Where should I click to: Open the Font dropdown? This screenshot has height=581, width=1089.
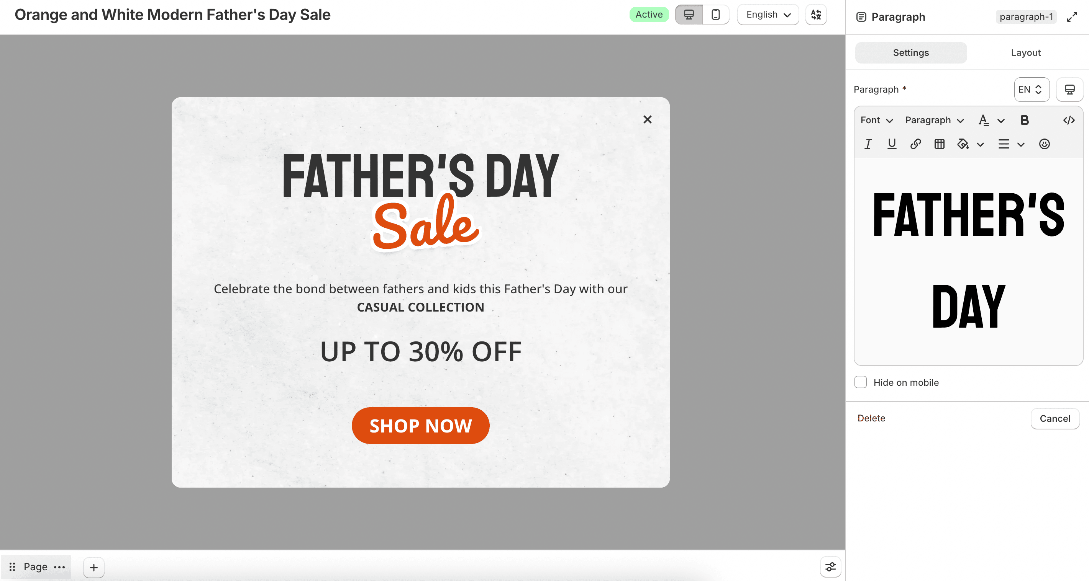877,120
